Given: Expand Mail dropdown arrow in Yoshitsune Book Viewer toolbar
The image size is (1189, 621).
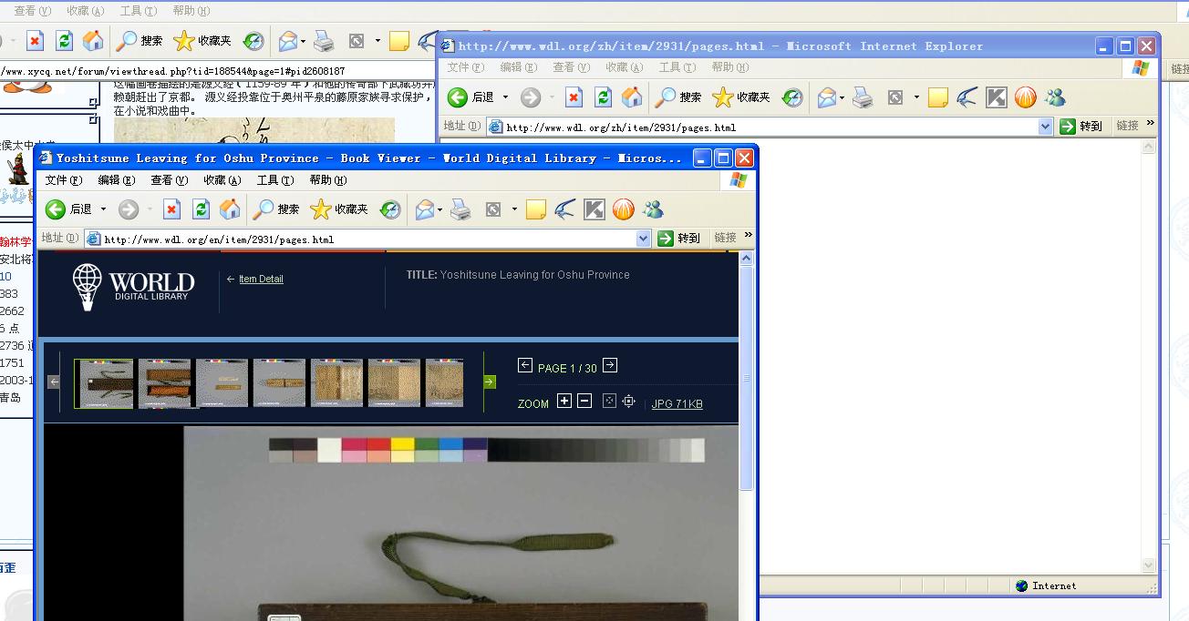Looking at the screenshot, I should point(439,209).
